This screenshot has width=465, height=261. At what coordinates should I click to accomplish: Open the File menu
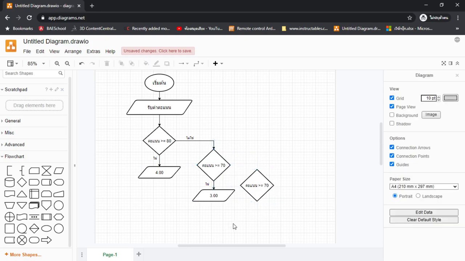coord(27,51)
